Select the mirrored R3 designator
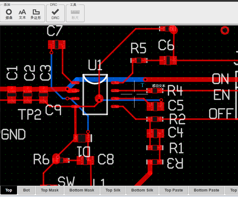 click(x=175, y=163)
